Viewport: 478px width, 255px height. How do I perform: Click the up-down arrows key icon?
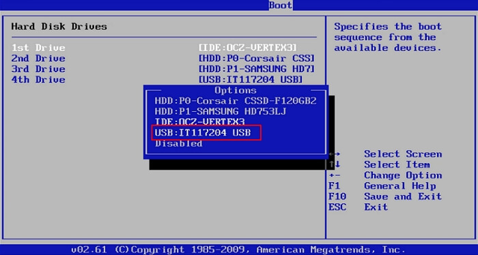pos(335,164)
